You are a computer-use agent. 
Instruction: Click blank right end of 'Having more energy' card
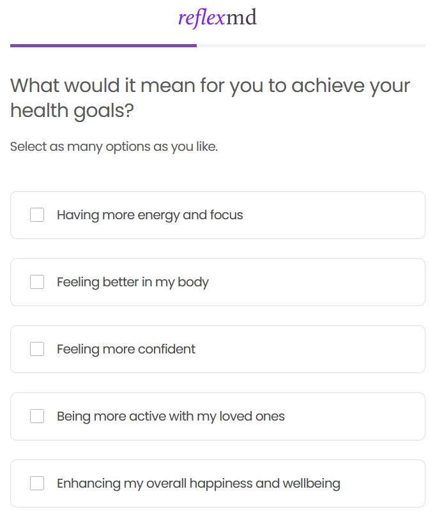(x=370, y=215)
